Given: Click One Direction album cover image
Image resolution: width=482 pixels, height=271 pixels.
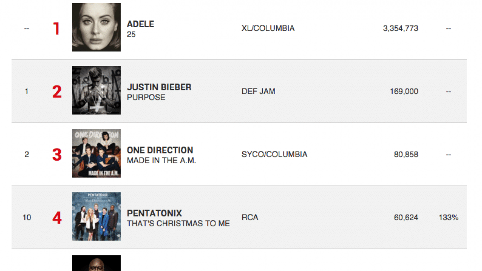Looking at the screenshot, I should pyautogui.click(x=96, y=153).
